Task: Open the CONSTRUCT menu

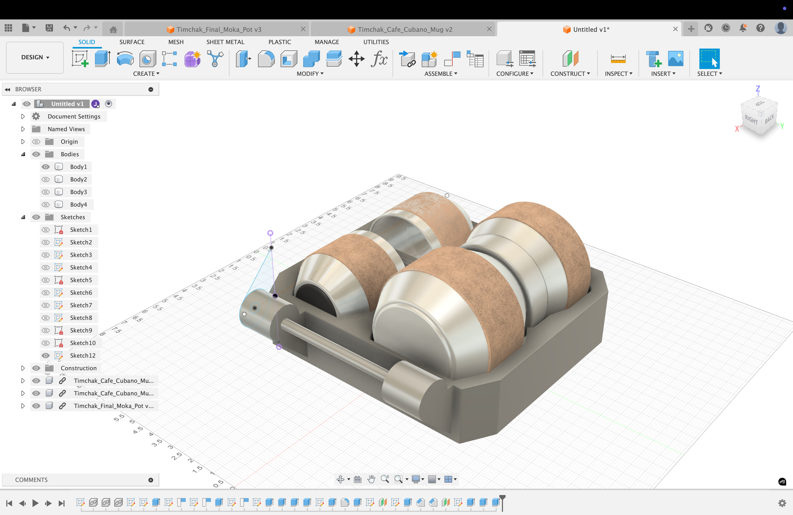Action: 570,74
